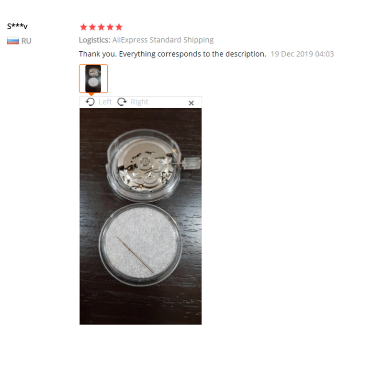This screenshot has height=383, width=383.
Task: Click the third rating star
Action: coord(101,27)
